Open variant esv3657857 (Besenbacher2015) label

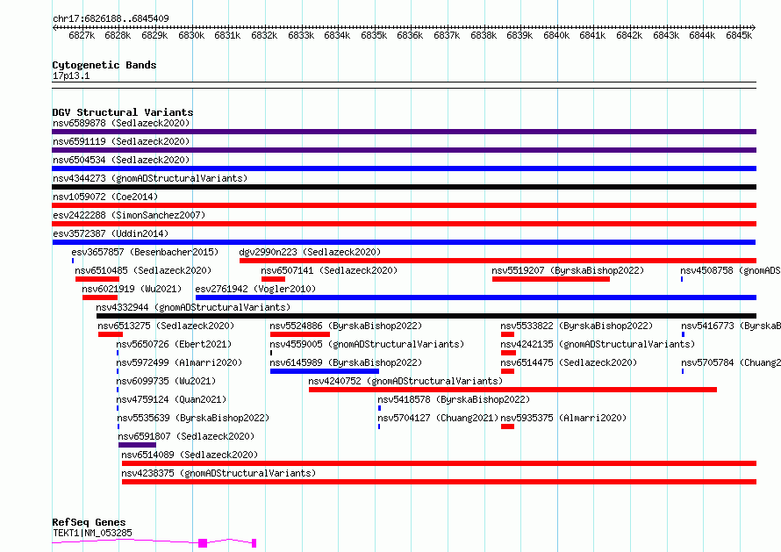145,252
